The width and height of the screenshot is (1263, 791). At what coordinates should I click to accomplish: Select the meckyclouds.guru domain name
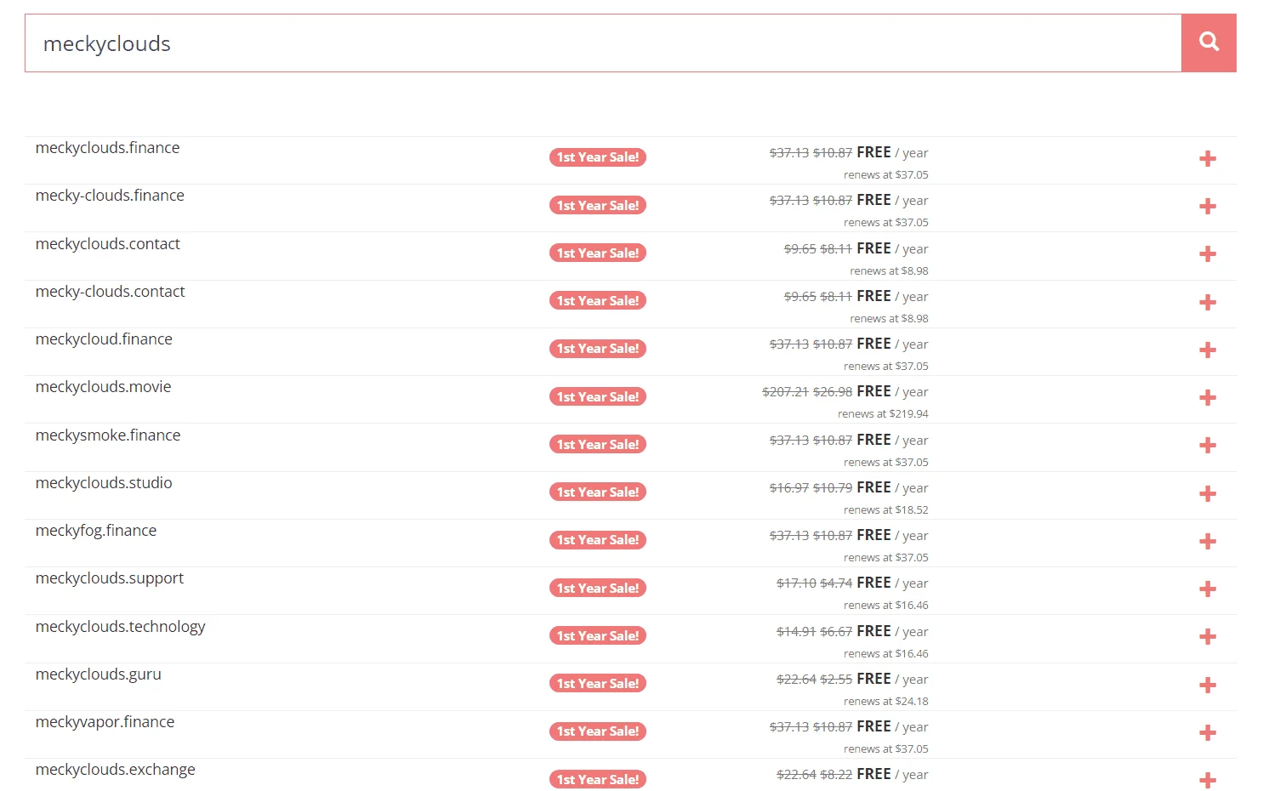(98, 675)
